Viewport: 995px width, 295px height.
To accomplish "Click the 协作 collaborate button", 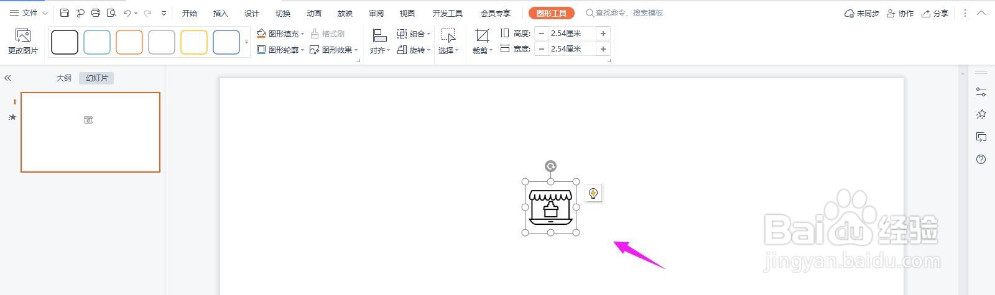I will coord(900,13).
